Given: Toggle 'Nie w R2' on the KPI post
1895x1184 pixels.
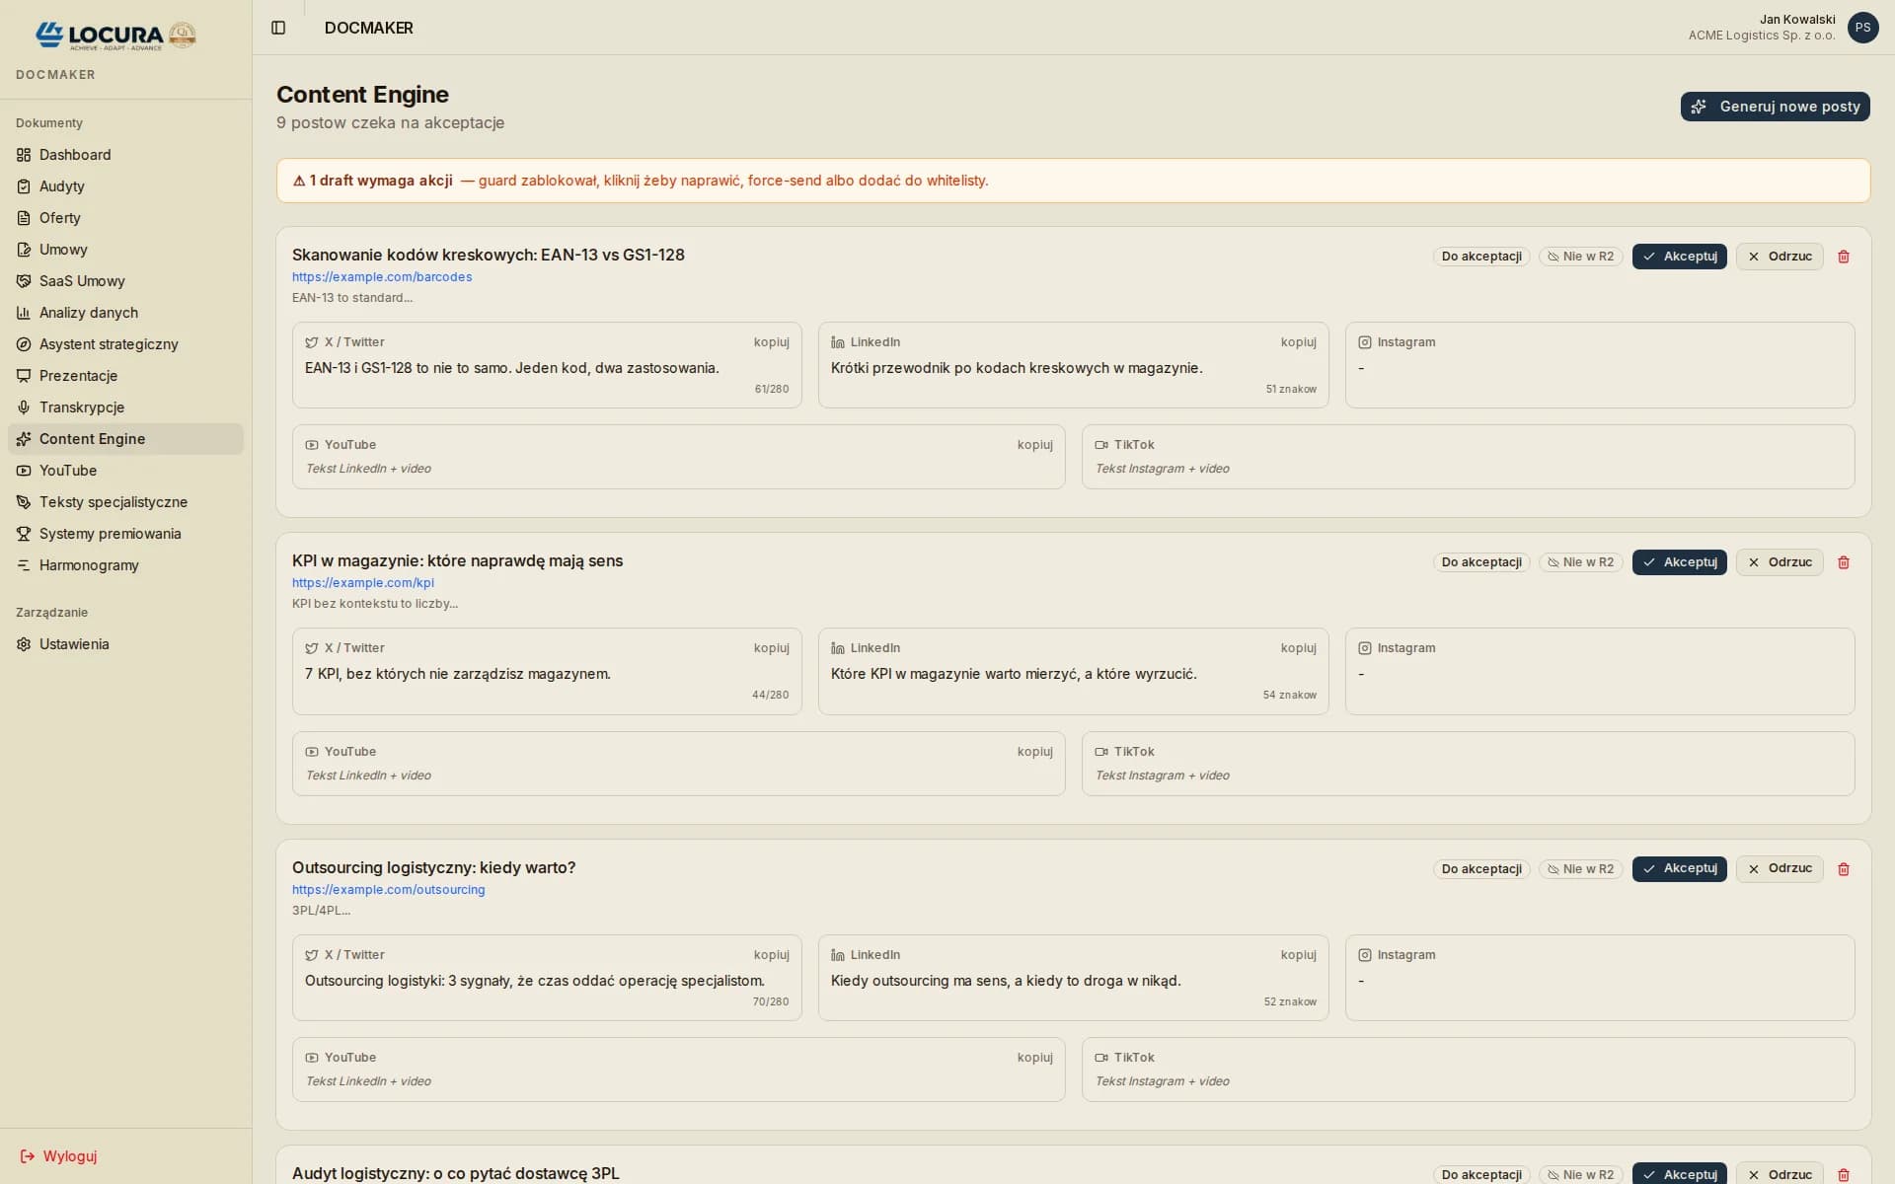Looking at the screenshot, I should 1580,561.
